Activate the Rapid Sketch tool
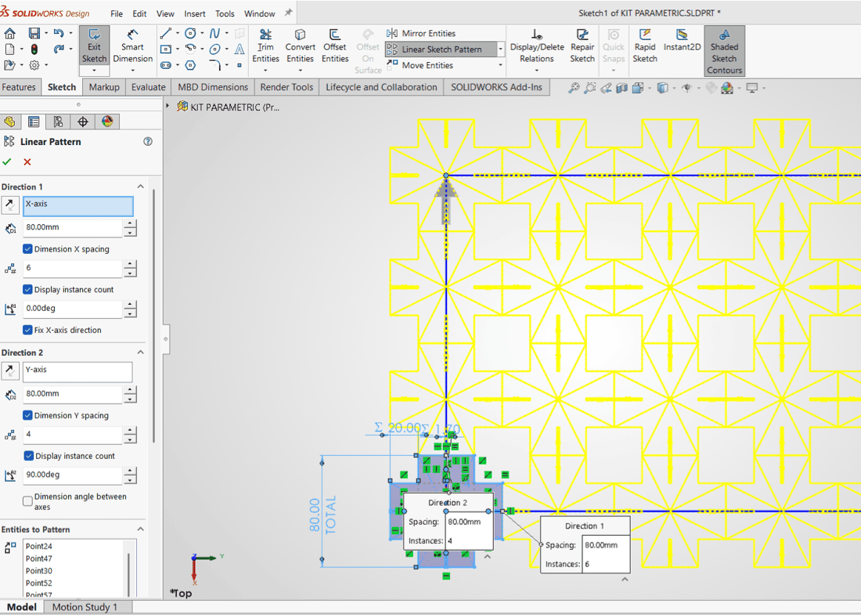Image resolution: width=861 pixels, height=615 pixels. point(645,46)
